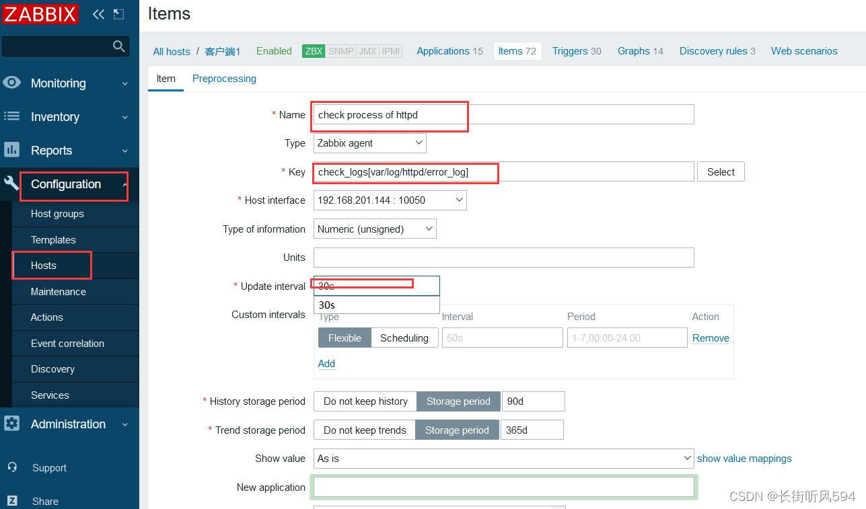
Task: Expand the Inventory menu chevron
Action: [x=124, y=118]
